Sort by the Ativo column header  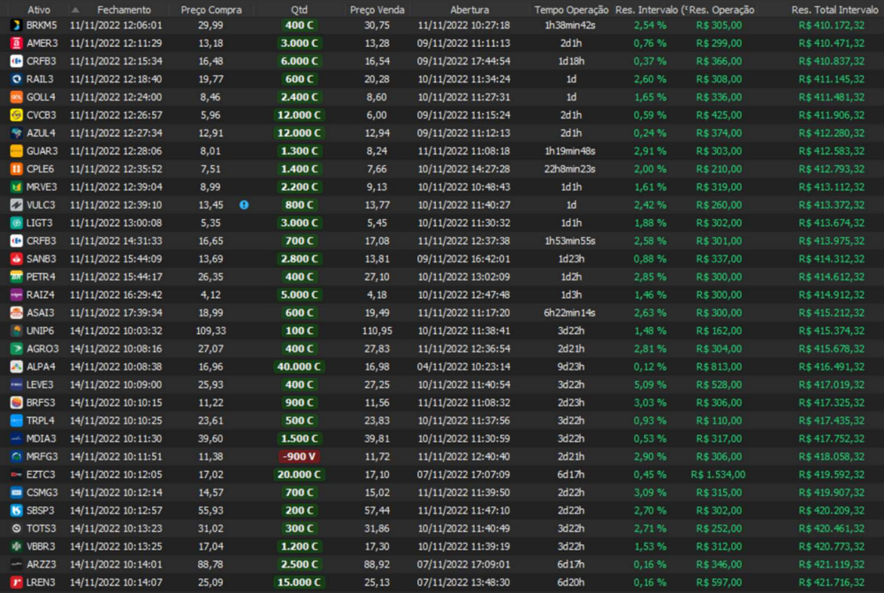[39, 9]
